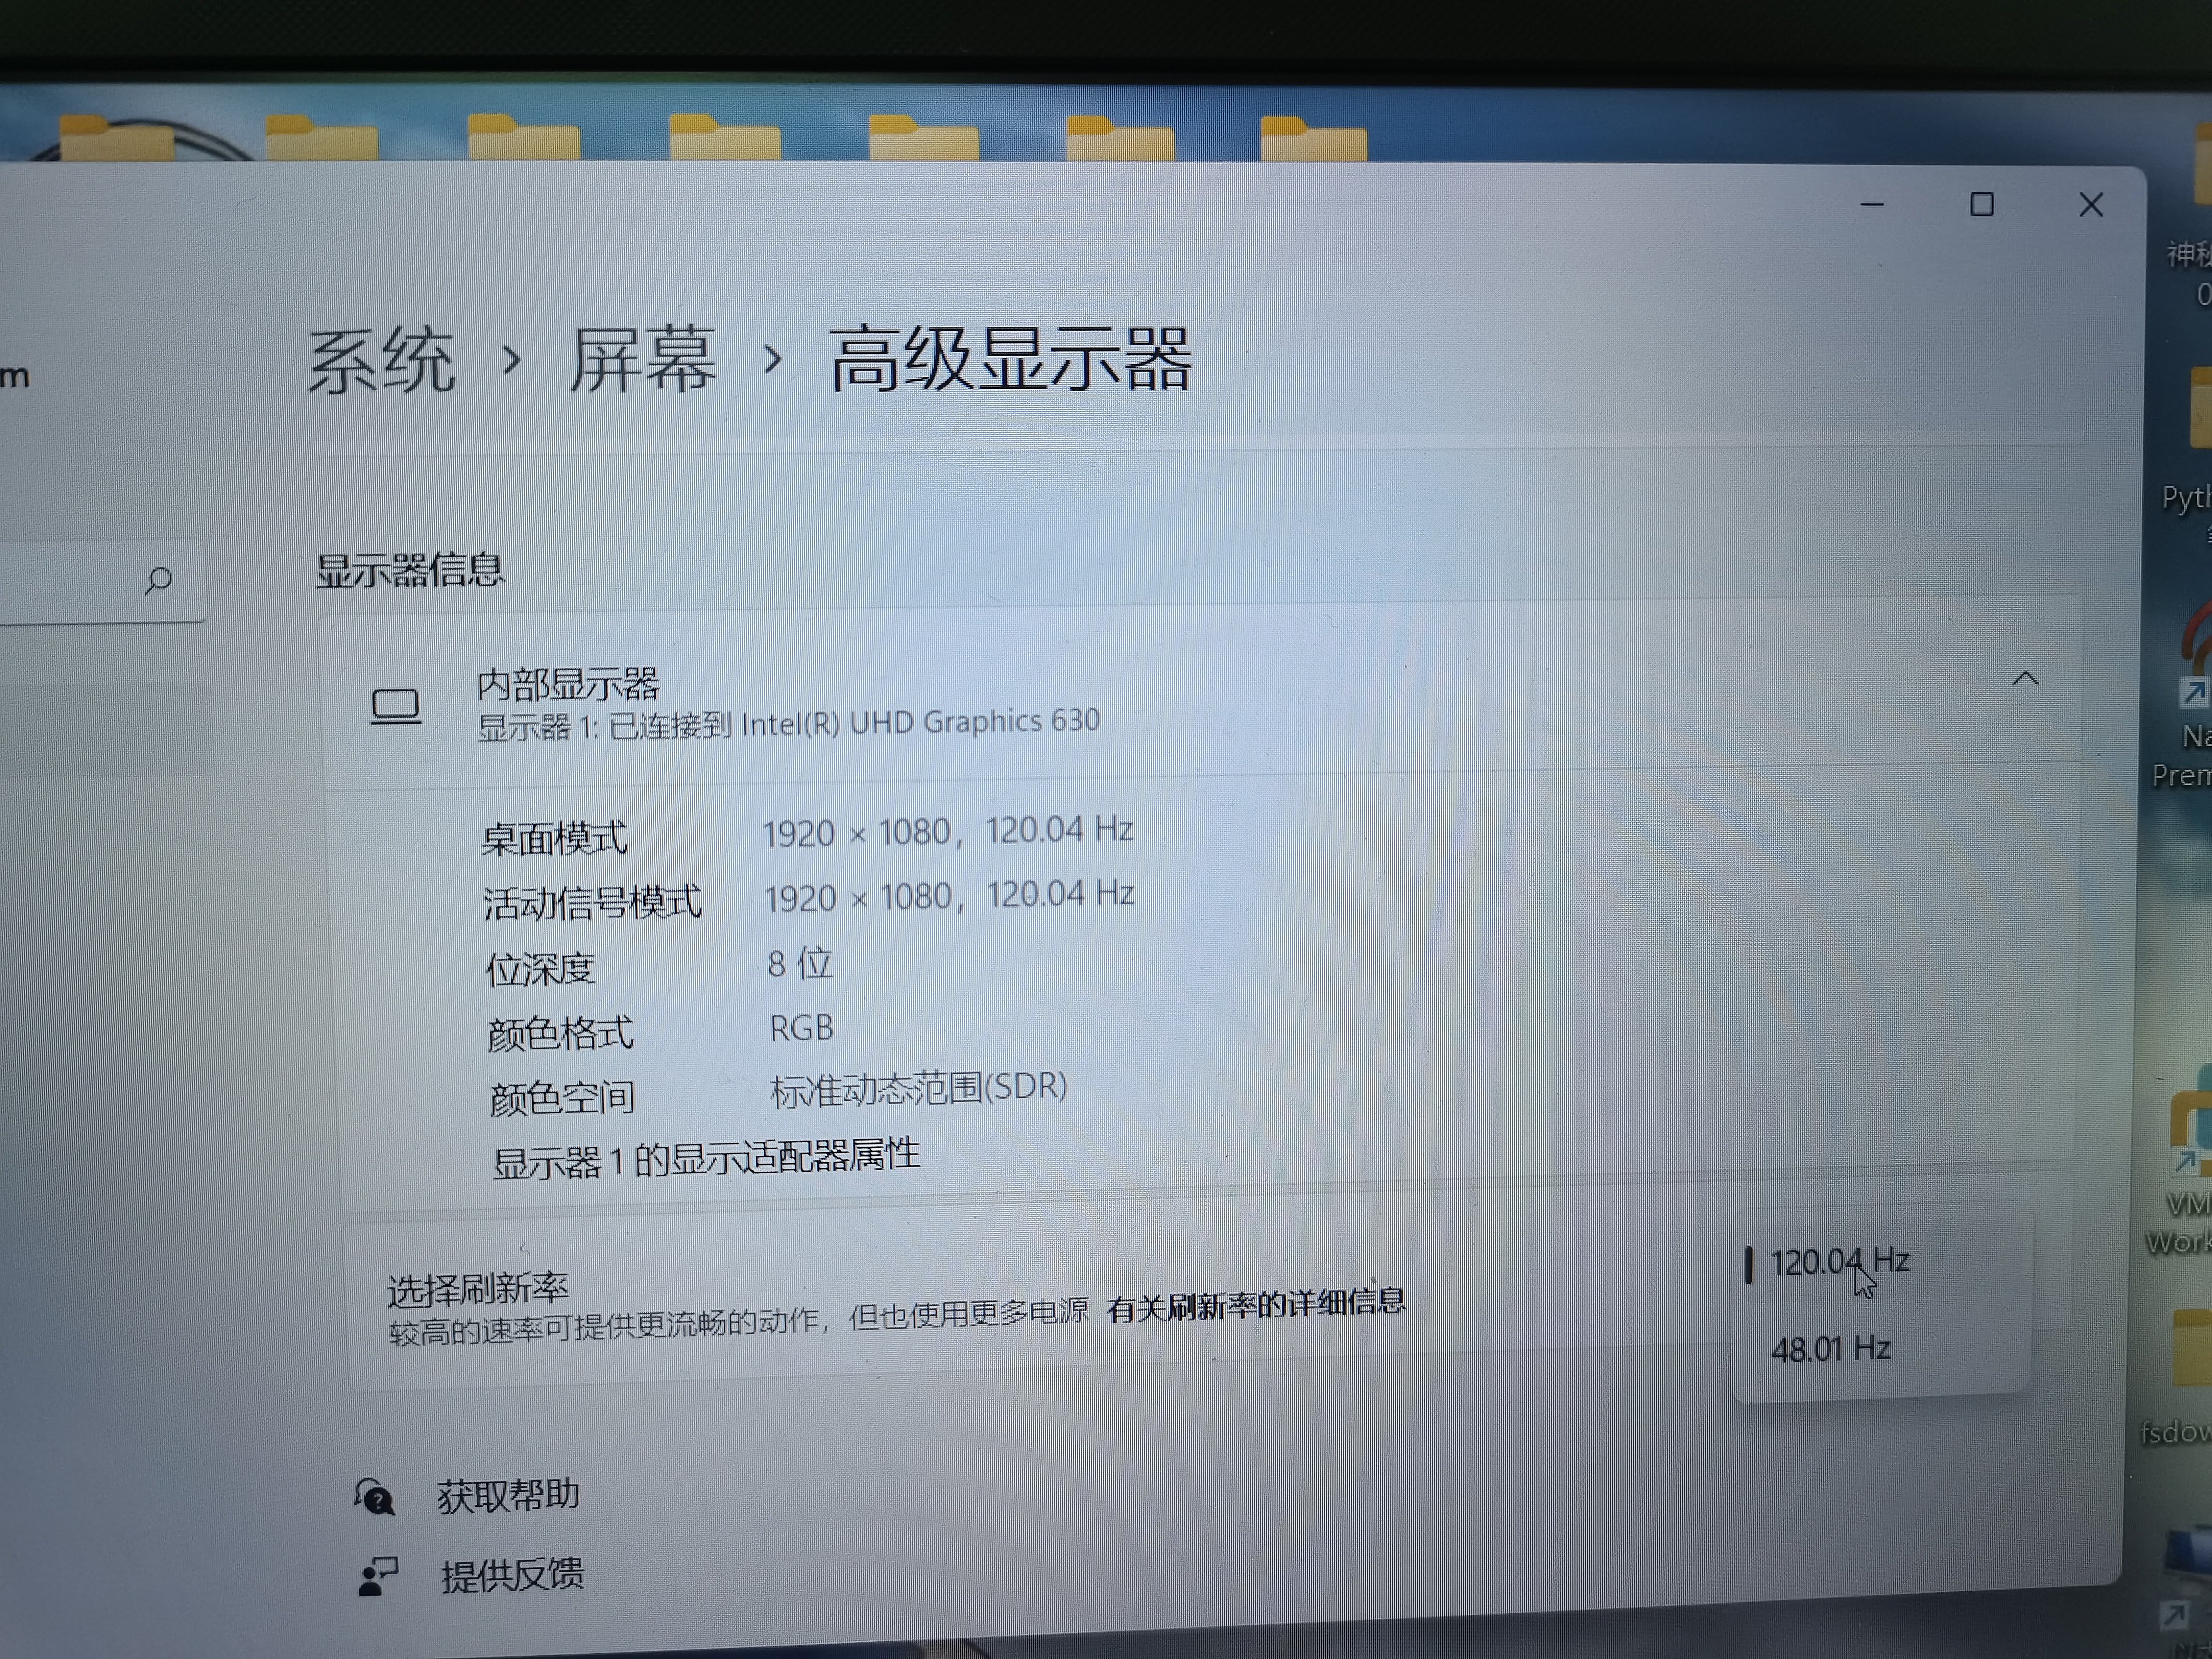Screen dimensions: 2212x1659
Task: Click 颜色格式 value RGB
Action: click(x=801, y=1028)
